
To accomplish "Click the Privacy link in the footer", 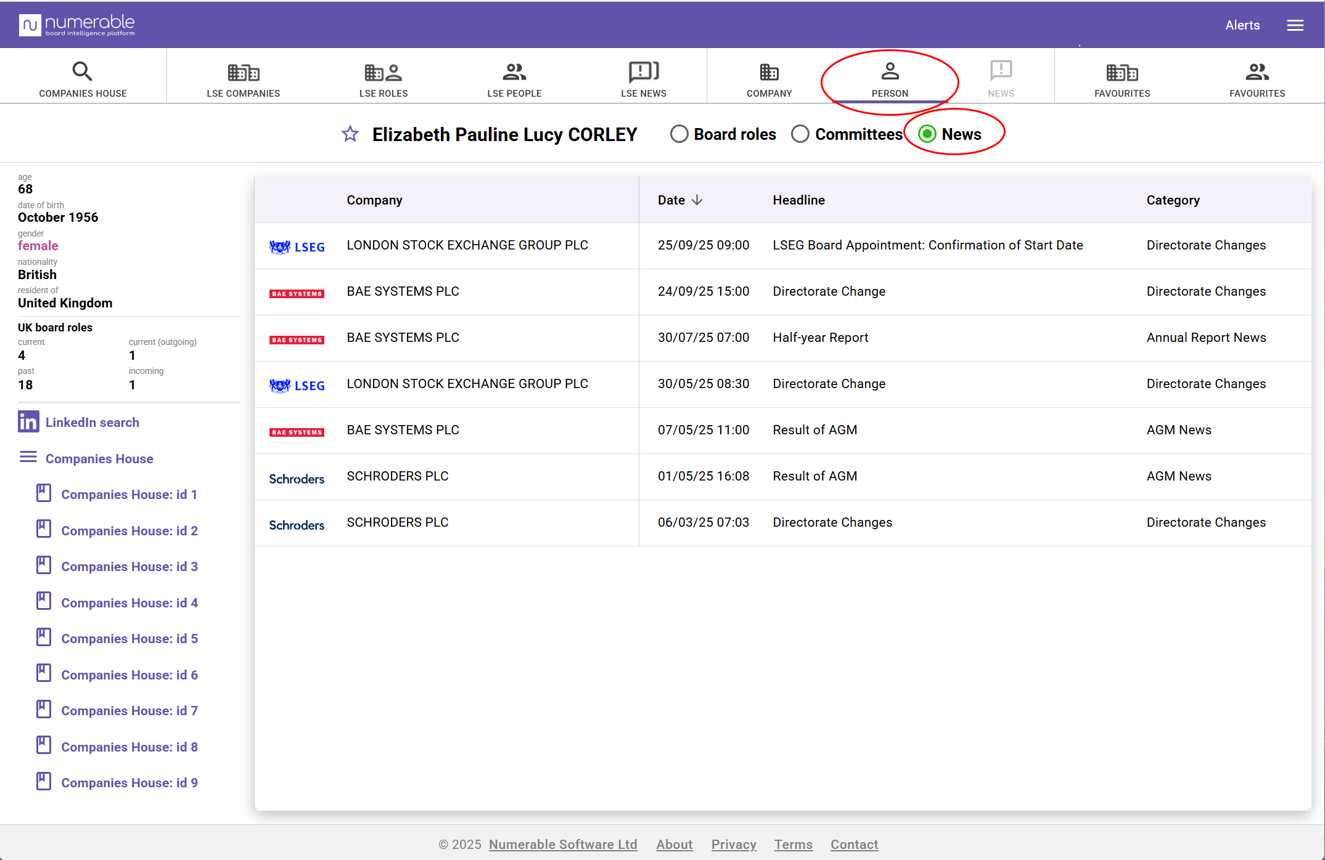I will (x=733, y=844).
